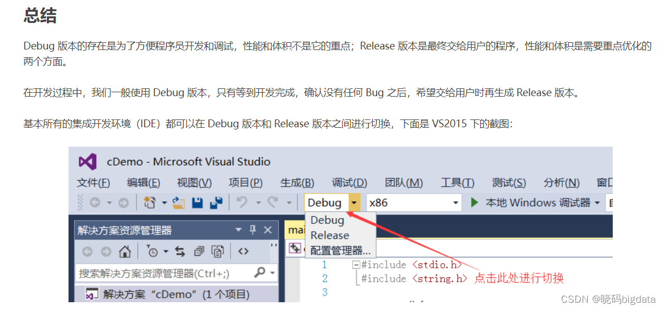Open the Debug configuration dropdown arrow

pyautogui.click(x=355, y=203)
